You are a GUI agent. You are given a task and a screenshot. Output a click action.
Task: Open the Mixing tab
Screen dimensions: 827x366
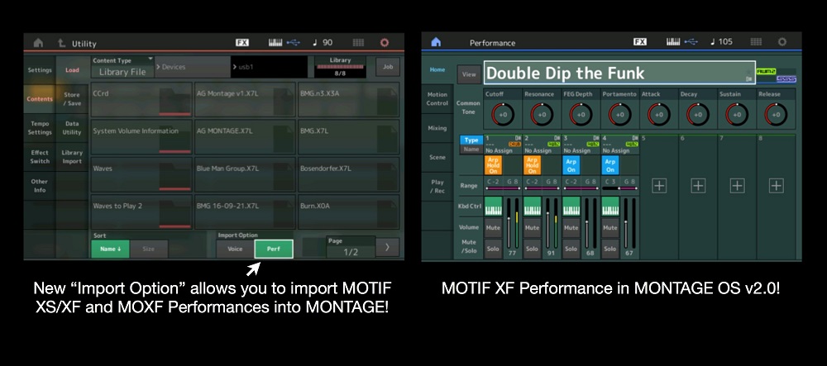(437, 128)
